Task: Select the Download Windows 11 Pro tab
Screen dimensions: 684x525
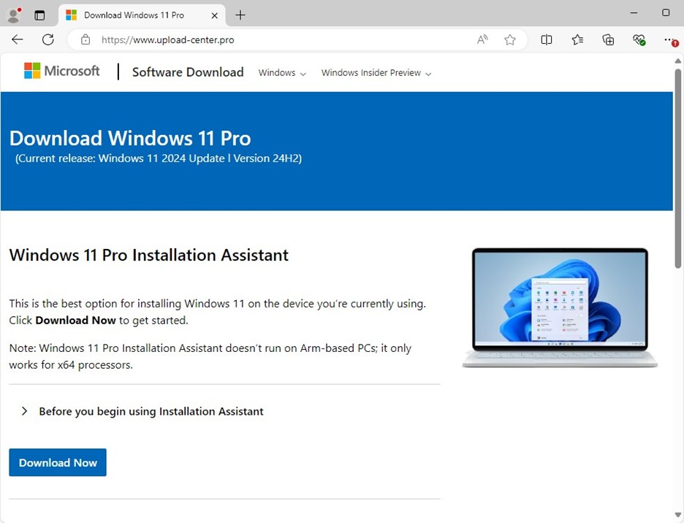Action: pos(142,15)
